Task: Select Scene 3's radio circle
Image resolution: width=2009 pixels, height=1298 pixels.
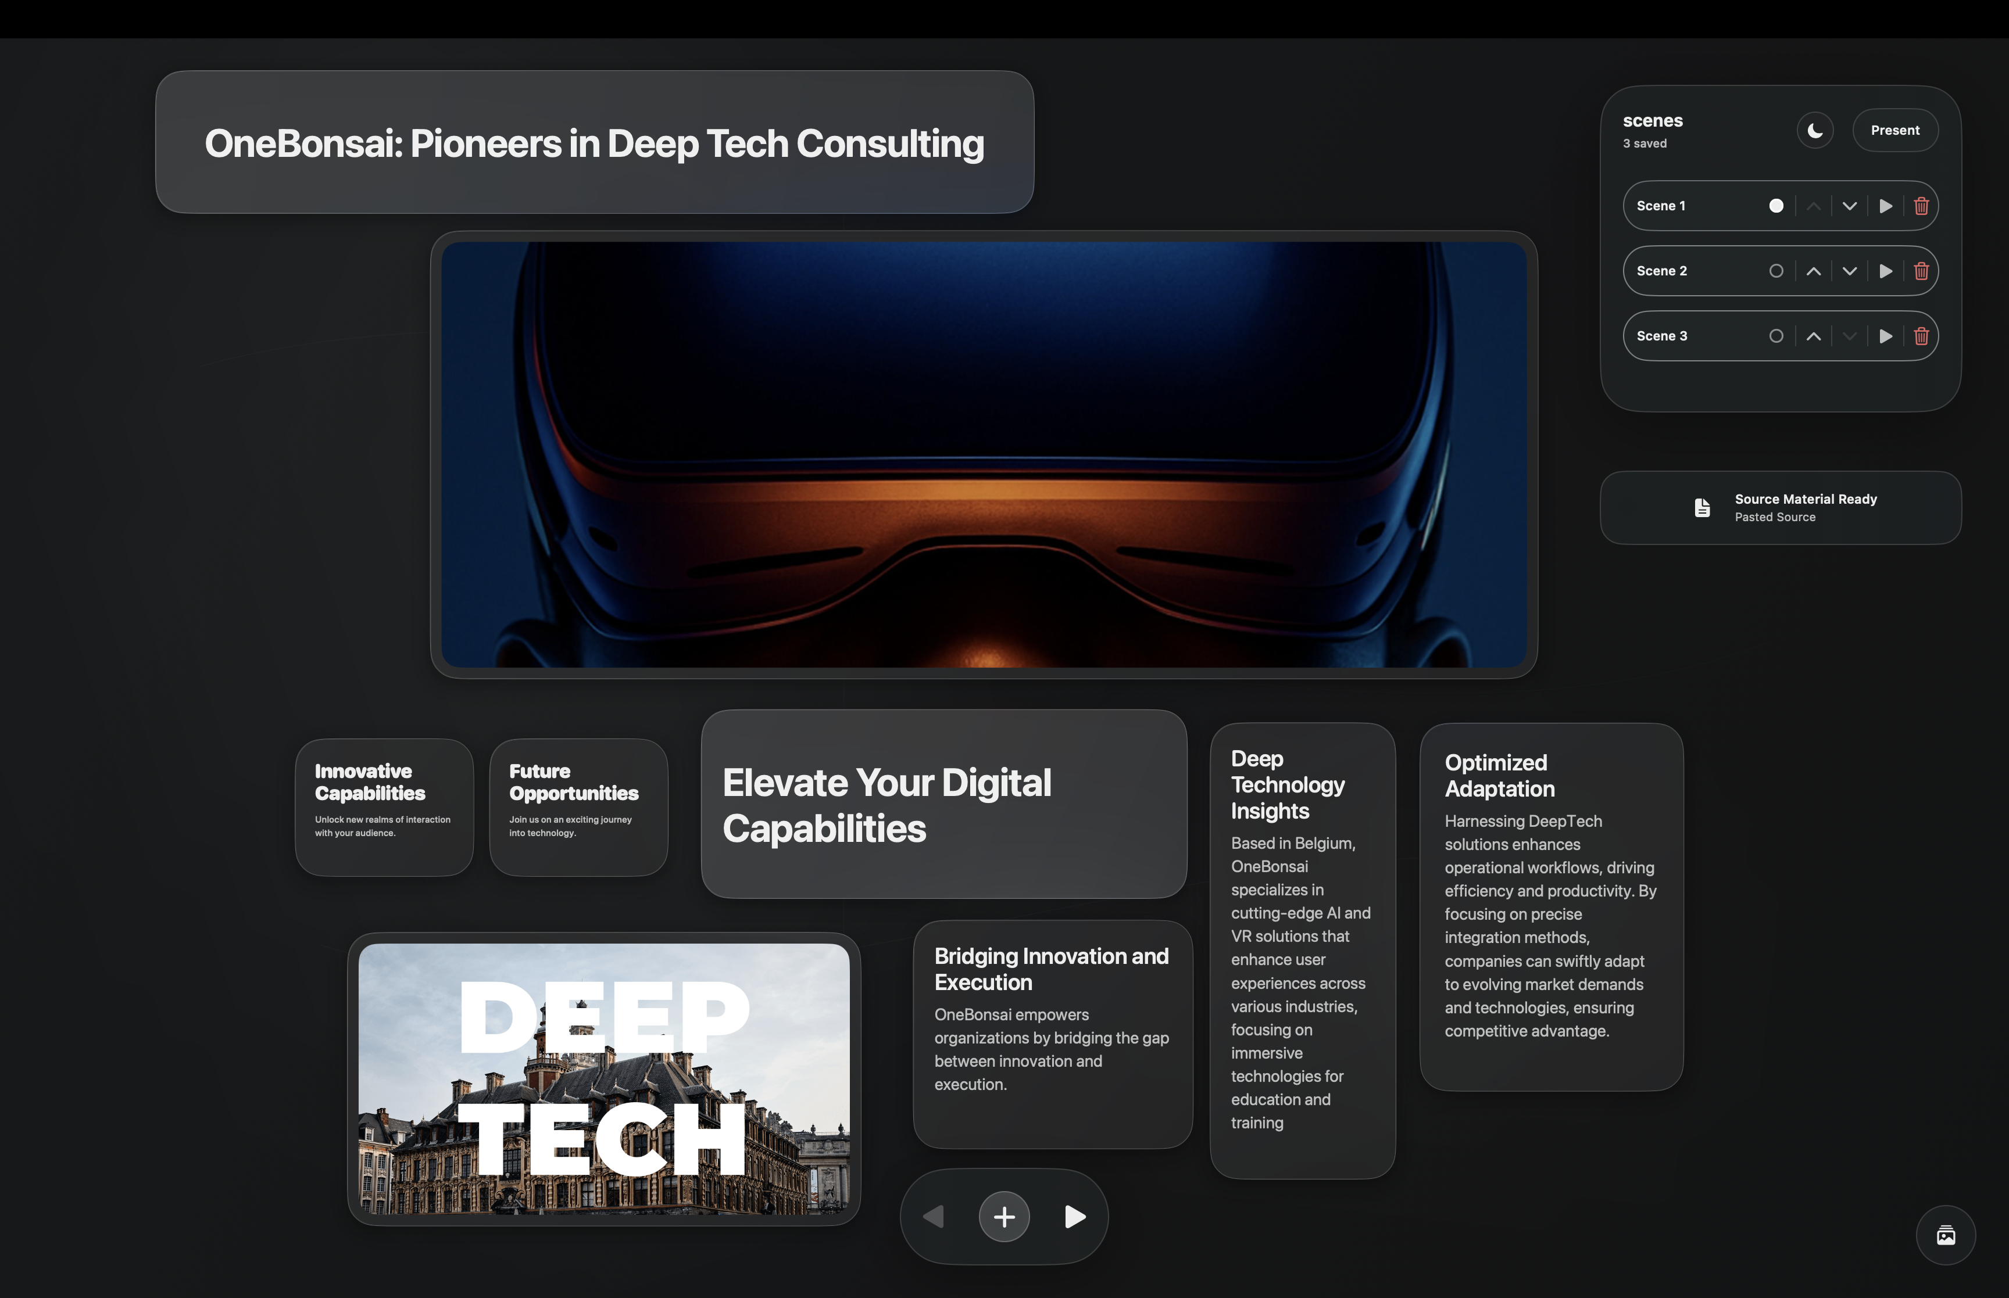Action: click(x=1776, y=335)
